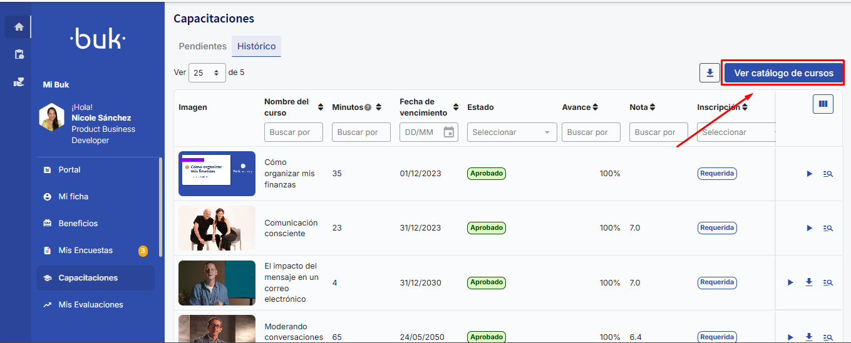Click the Mi Buk sidebar heading
The height and width of the screenshot is (343, 851).
(56, 84)
